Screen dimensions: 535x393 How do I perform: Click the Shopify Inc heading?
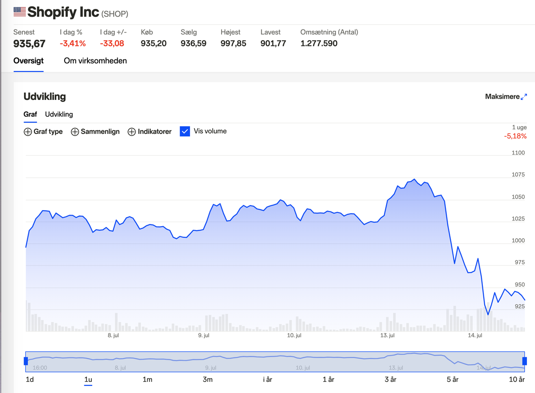tap(63, 12)
